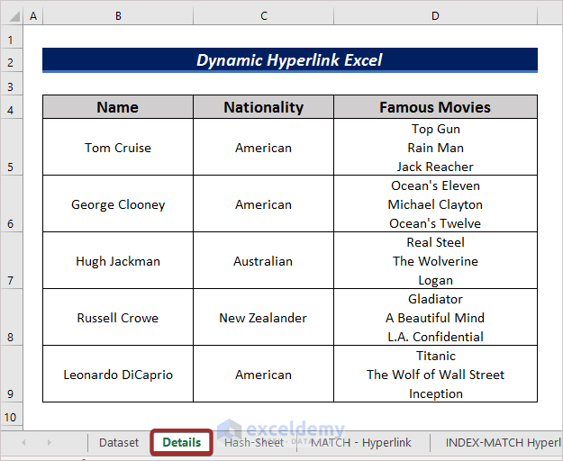The image size is (563, 461).
Task: Open the Dataset sheet tab
Action: tap(119, 442)
